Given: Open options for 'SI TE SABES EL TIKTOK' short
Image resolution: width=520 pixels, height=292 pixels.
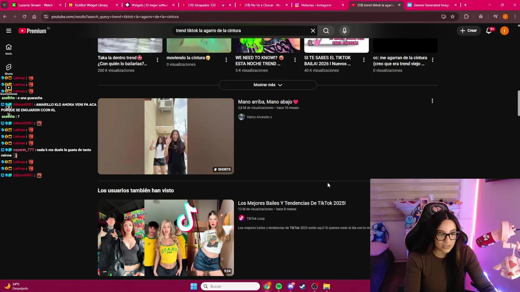Looking at the screenshot, I should 364,60.
